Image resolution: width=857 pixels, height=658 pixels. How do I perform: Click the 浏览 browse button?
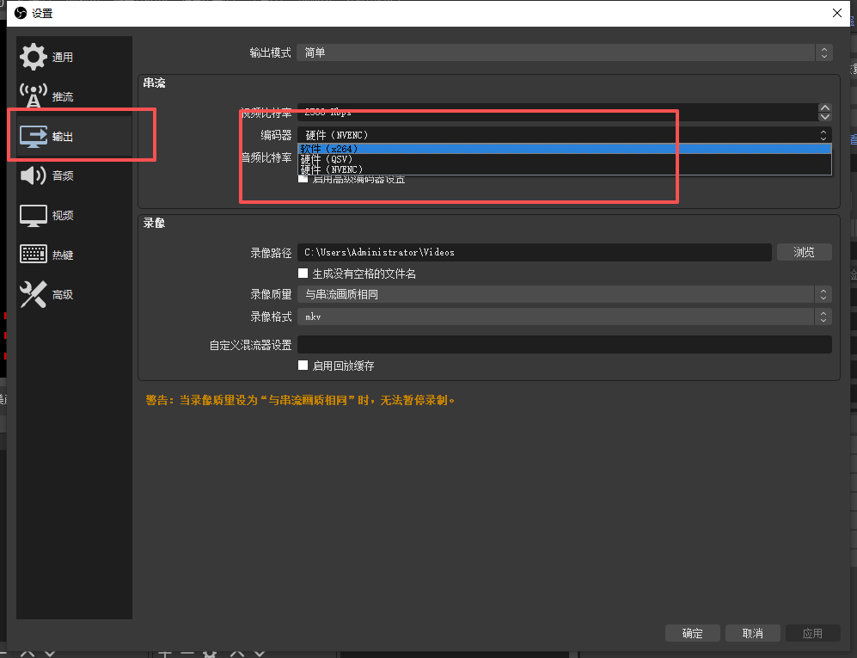click(804, 252)
